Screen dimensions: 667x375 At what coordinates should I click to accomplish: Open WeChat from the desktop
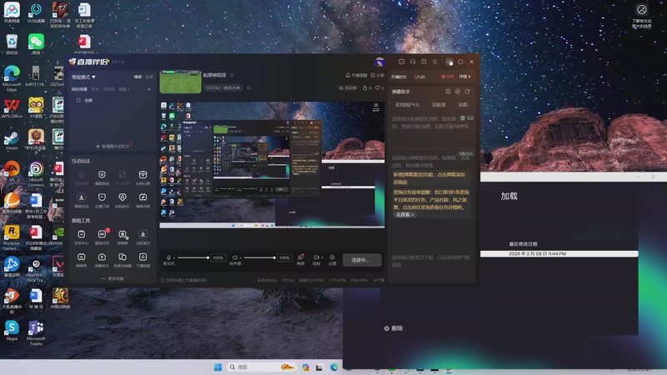pyautogui.click(x=36, y=44)
